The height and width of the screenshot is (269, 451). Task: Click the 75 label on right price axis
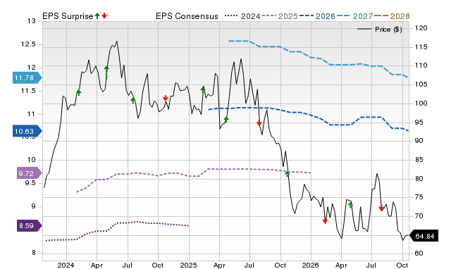click(x=419, y=197)
